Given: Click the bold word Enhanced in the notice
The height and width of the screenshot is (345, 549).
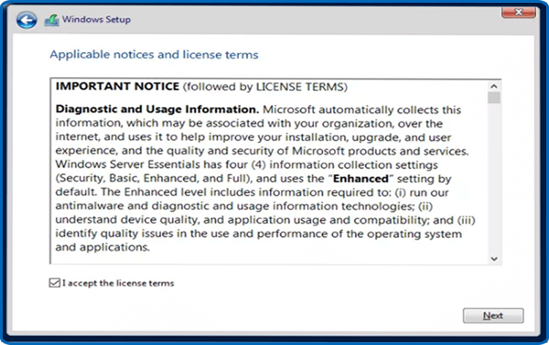Looking at the screenshot, I should coord(361,179).
